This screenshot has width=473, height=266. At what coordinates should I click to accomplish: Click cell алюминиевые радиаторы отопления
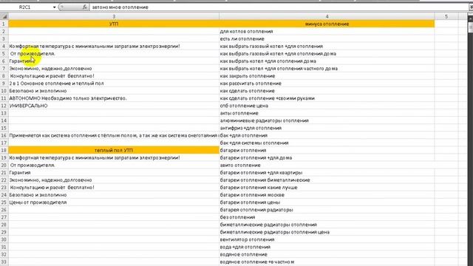327,120
